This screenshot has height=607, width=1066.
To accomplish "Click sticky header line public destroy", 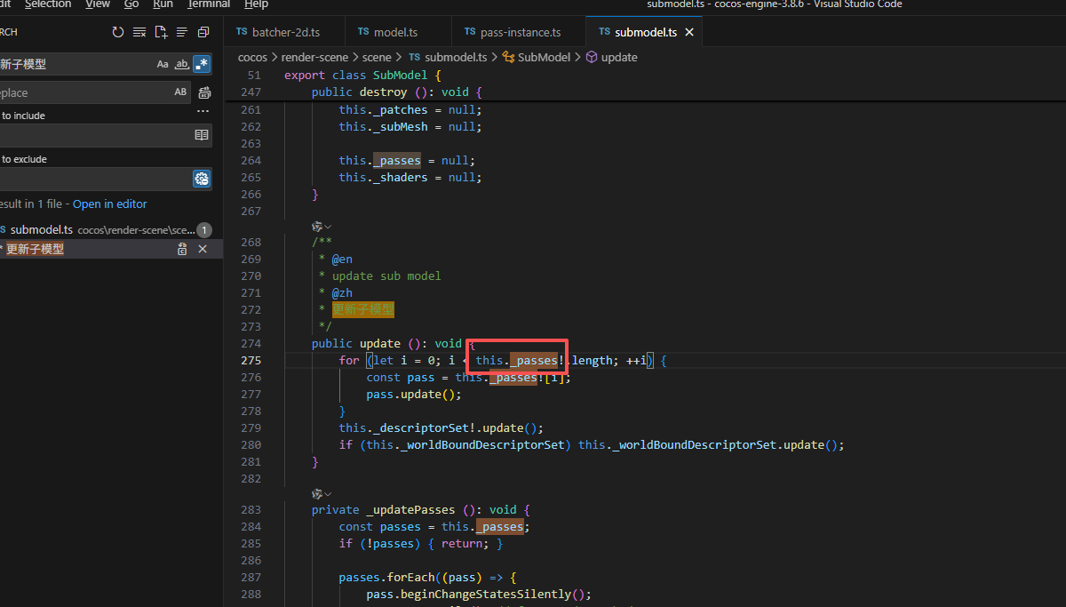I will (x=396, y=92).
